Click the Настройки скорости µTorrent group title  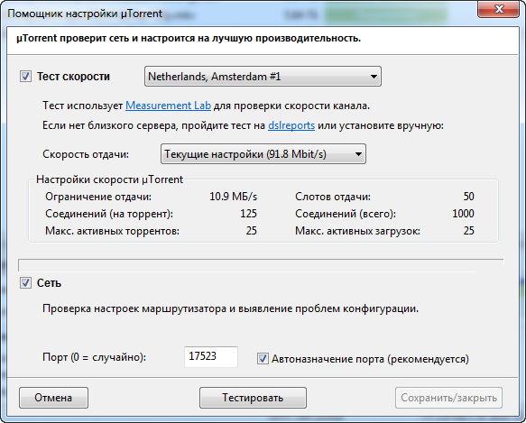click(110, 179)
